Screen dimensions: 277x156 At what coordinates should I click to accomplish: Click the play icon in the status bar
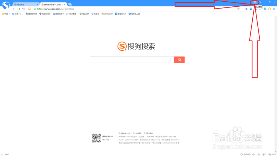point(2,154)
